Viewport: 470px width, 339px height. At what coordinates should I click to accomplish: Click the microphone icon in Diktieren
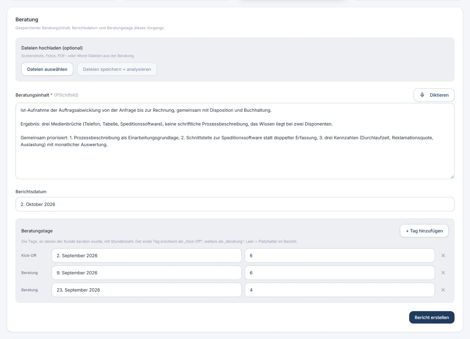[x=422, y=95]
